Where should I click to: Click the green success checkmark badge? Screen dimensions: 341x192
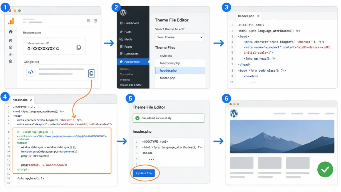pyautogui.click(x=325, y=169)
